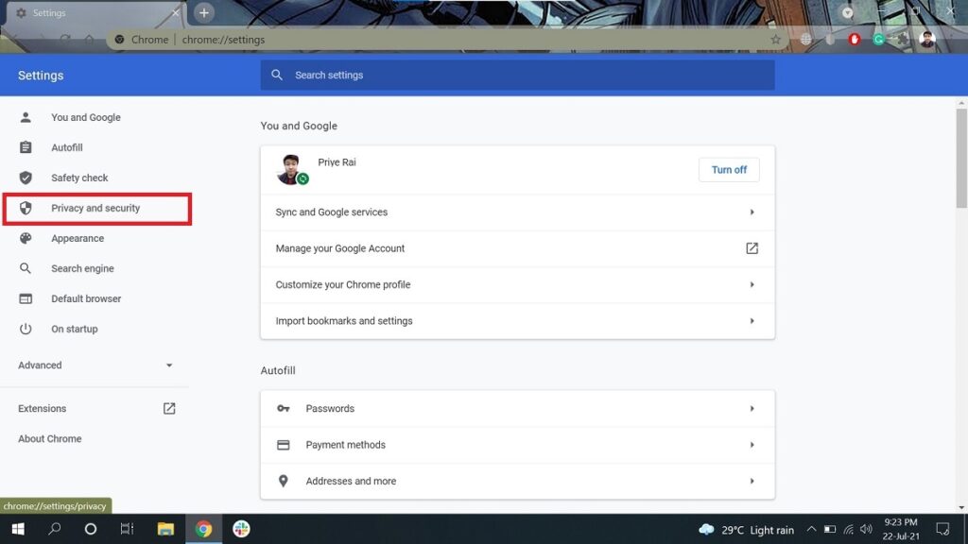This screenshot has width=968, height=544.
Task: Click the bookmark star icon in address bar
Action: 776,40
